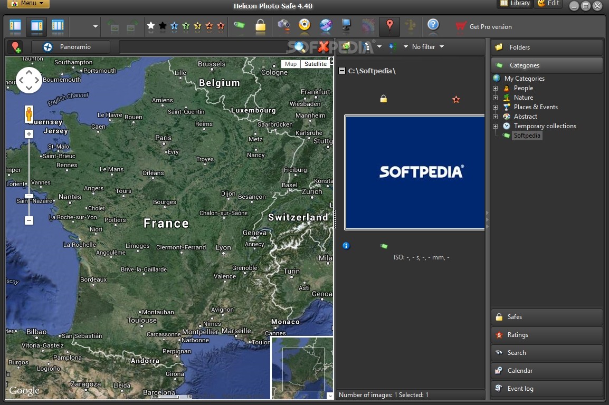Click in the map search input field
Screen dimensions: 609x405
click(x=203, y=47)
